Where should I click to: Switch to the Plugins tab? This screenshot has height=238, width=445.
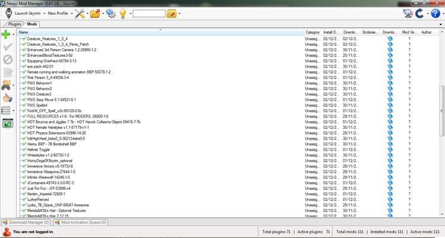[14, 24]
